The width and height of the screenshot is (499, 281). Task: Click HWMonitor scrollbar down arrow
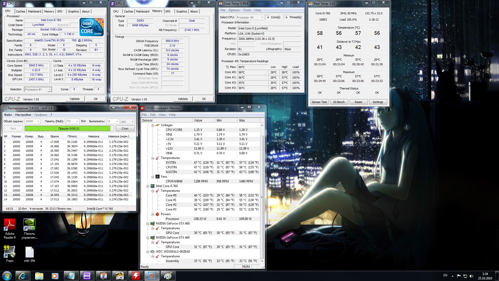click(262, 261)
